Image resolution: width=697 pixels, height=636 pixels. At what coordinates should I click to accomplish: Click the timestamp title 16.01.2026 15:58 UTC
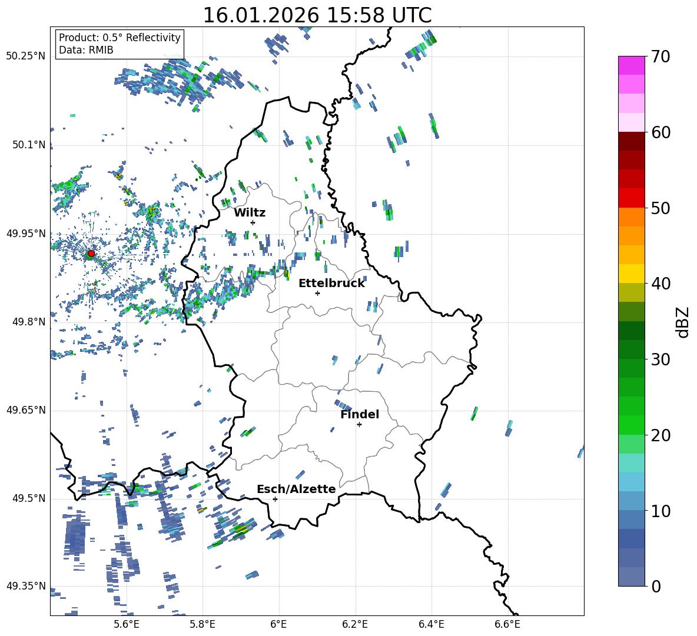[x=317, y=15]
